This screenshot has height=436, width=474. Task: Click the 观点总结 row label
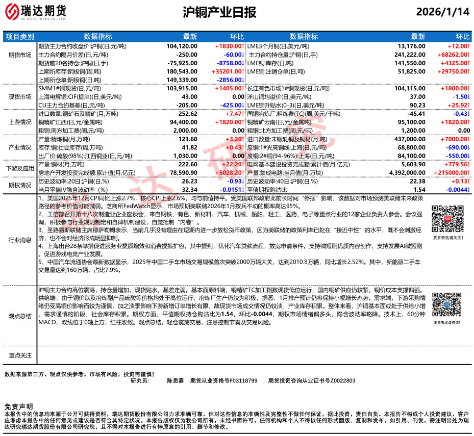[x=20, y=316]
